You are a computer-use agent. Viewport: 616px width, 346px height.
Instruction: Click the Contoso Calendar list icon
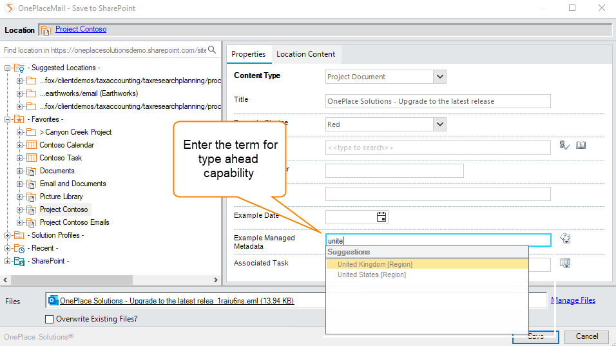click(32, 146)
